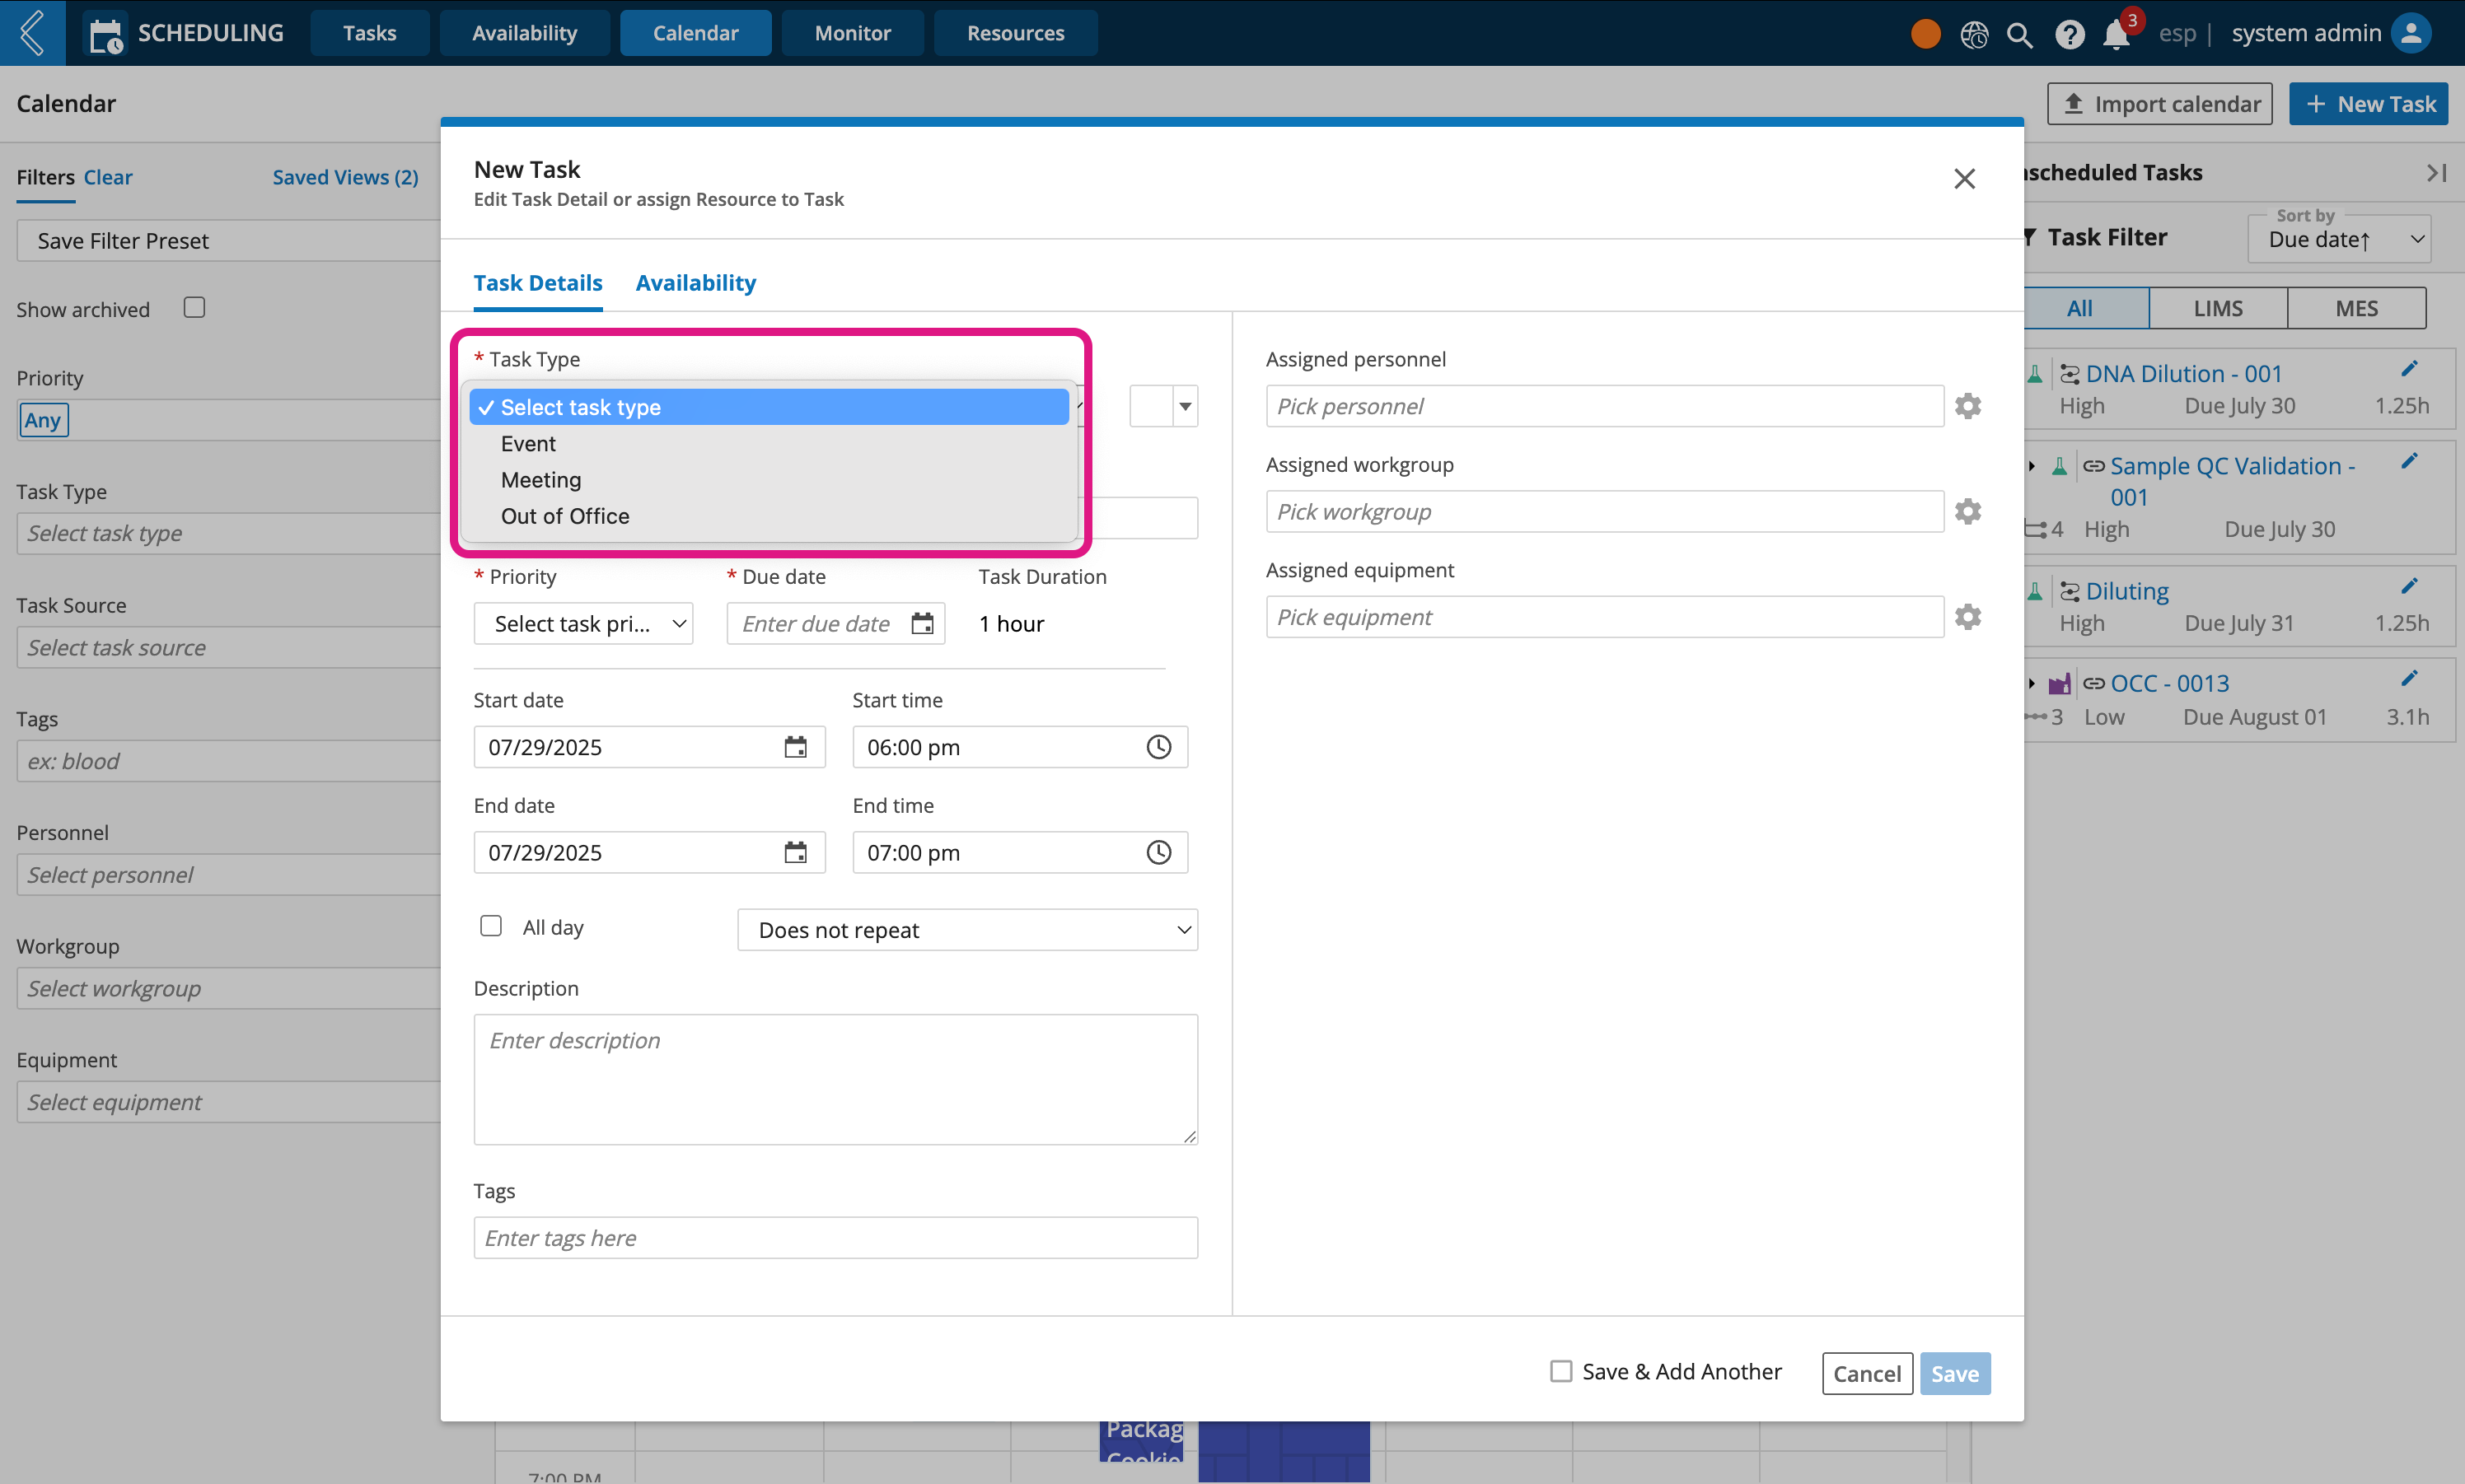2465x1484 pixels.
Task: Expand the OCC - 0013 task row
Action: point(2032,684)
